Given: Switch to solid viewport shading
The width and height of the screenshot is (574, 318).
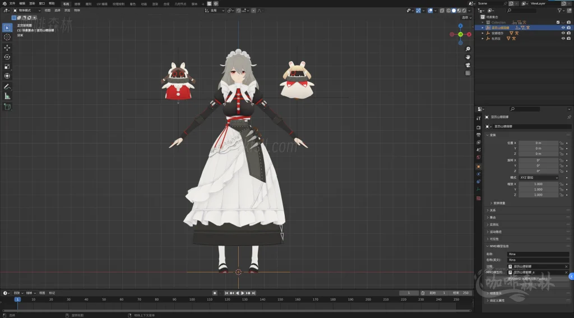Looking at the screenshot, I should point(453,11).
